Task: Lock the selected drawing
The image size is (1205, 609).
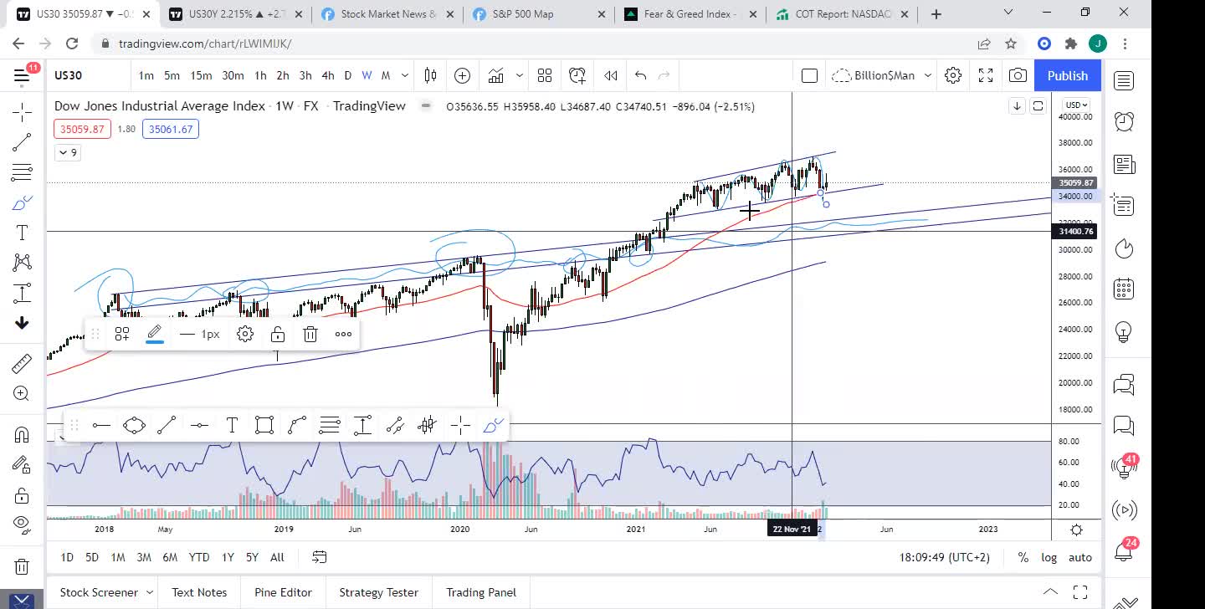Action: click(278, 334)
